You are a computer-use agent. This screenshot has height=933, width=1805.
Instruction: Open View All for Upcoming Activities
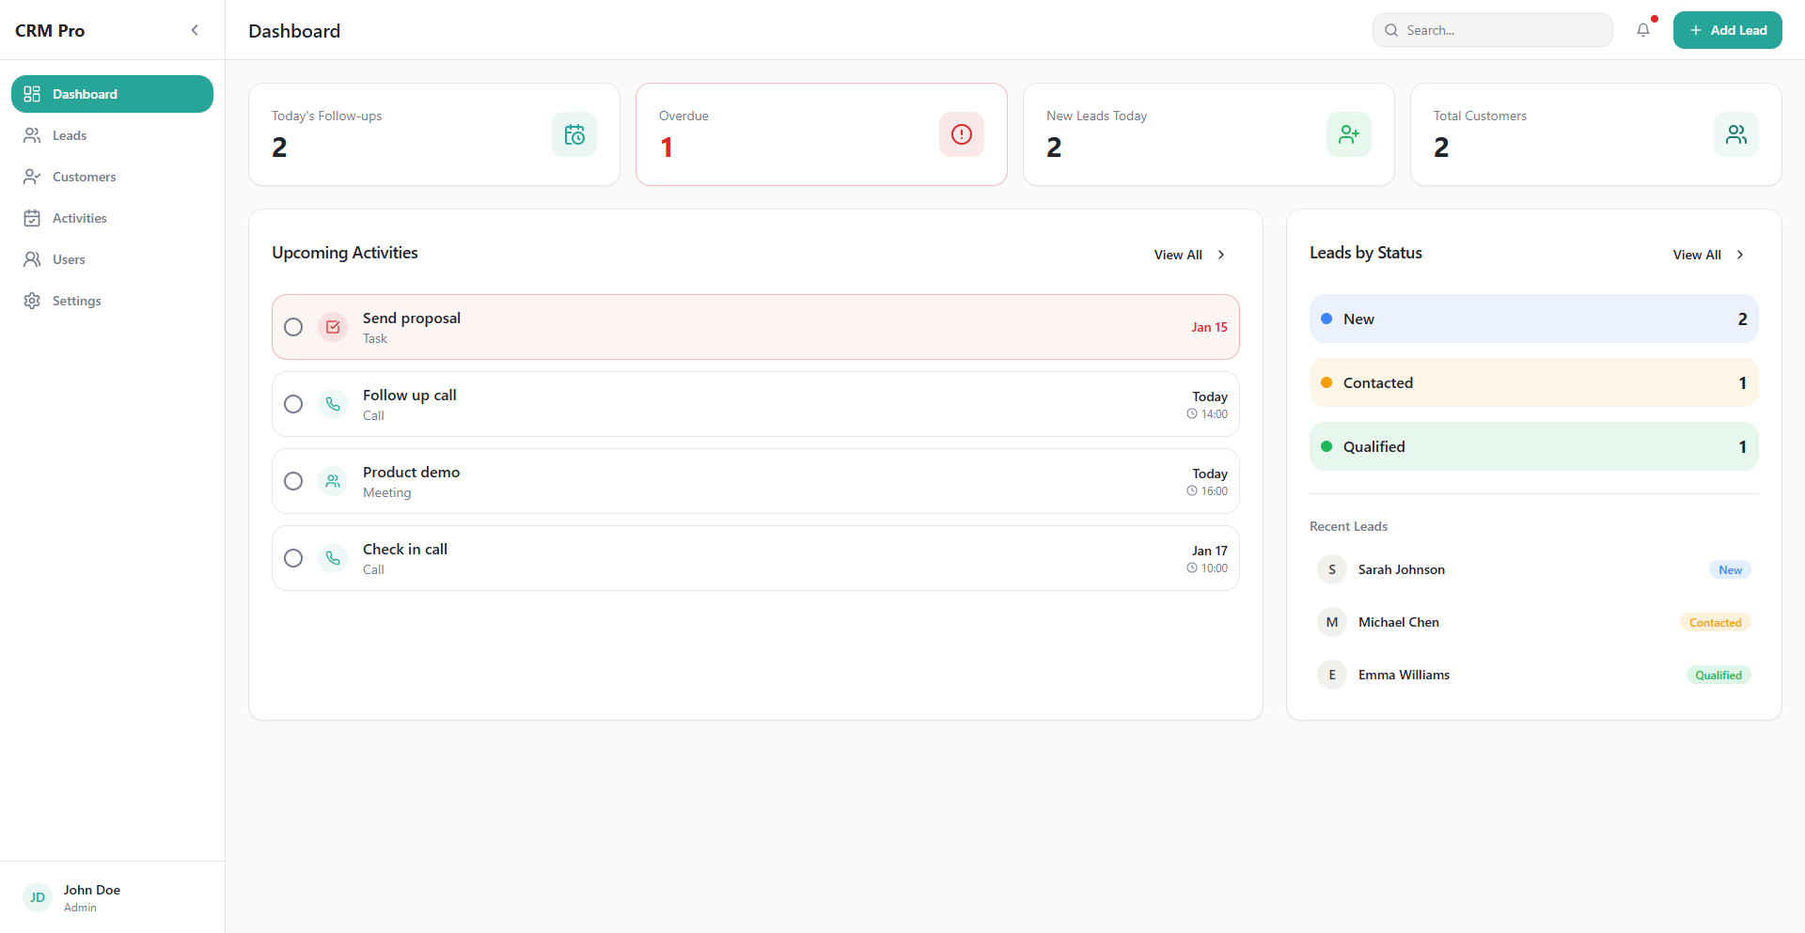point(1188,255)
